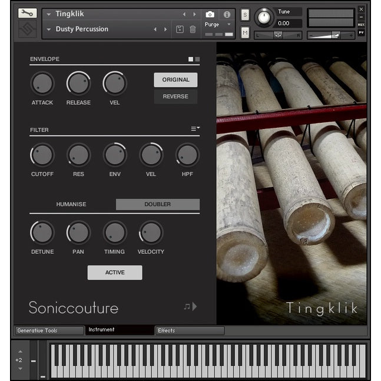The width and height of the screenshot is (381, 381).
Task: Select first envelope page square
Action: (x=191, y=59)
